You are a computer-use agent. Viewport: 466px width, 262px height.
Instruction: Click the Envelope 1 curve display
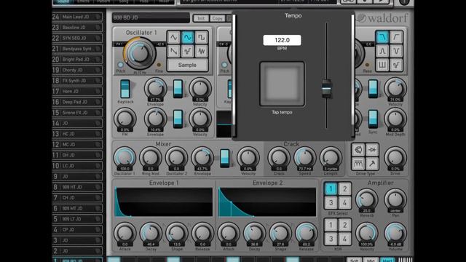(x=164, y=202)
